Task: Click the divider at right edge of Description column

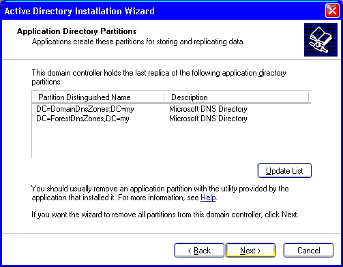Action: coord(308,97)
